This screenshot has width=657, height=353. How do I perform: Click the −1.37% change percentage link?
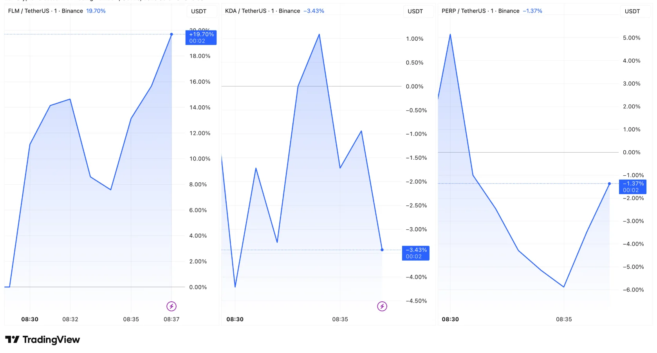pos(533,11)
